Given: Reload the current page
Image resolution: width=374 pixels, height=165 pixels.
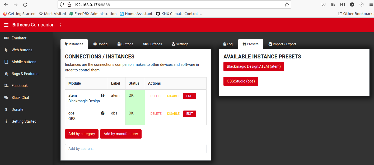Looking at the screenshot, I should [25, 4].
